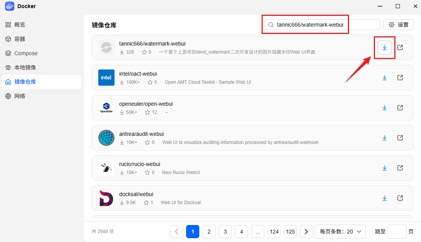The image size is (421, 242).
Task: Click the Docker app logo
Action: point(10,6)
